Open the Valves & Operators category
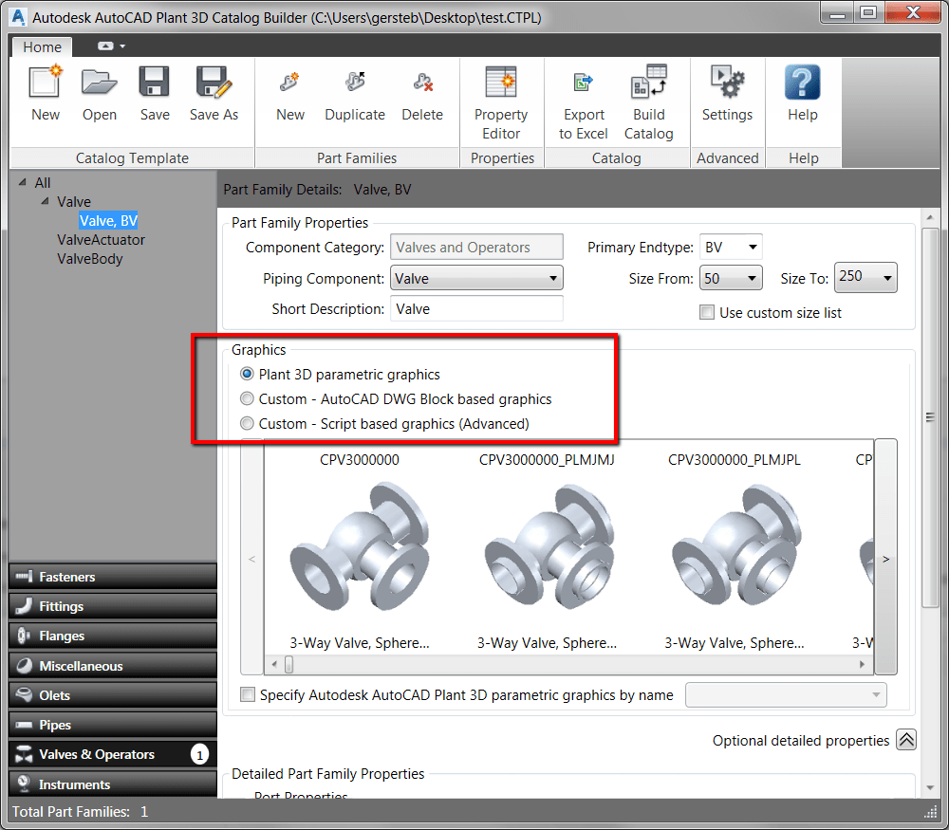Image resolution: width=949 pixels, height=830 pixels. tap(113, 754)
